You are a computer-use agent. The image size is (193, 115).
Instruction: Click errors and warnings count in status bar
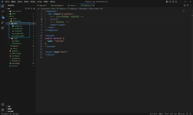coord(16,114)
